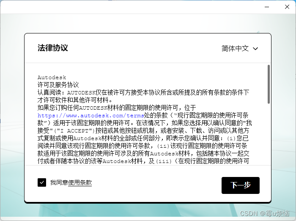Close the installer window
296x221 pixels.
287,7
